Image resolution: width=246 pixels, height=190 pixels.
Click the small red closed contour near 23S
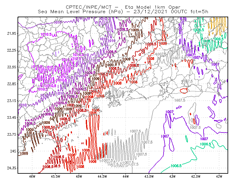point(184,90)
